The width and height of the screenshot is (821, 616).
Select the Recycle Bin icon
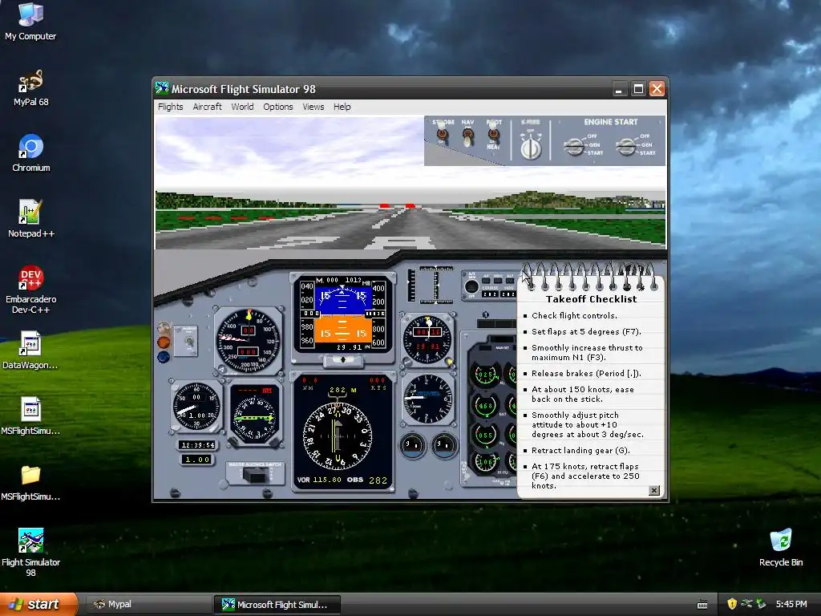[x=781, y=548]
